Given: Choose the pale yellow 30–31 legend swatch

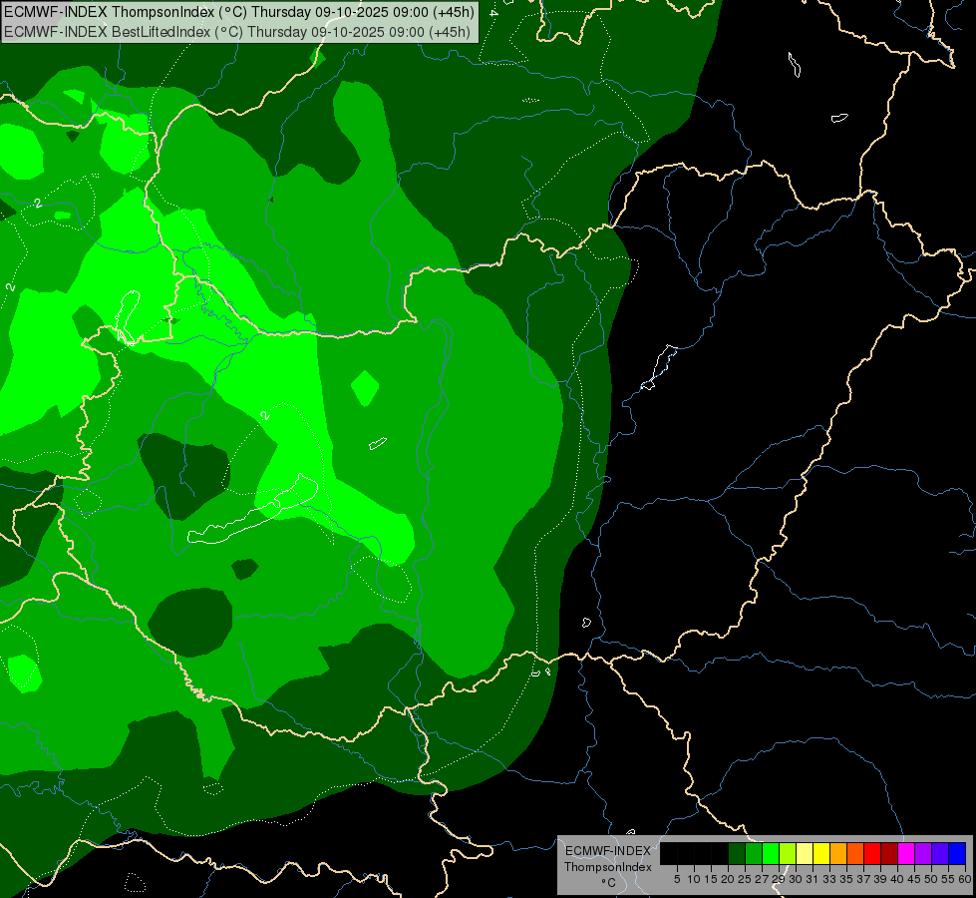Looking at the screenshot, I should click(x=805, y=853).
